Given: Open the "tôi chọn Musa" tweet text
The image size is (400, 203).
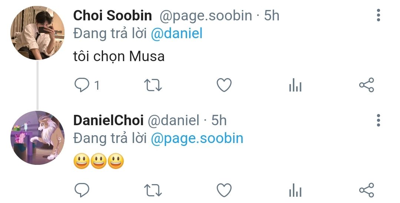Looking at the screenshot, I should [x=119, y=56].
